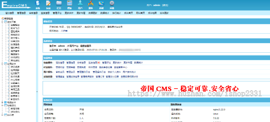The height and width of the screenshot is (122, 270).
Task: Select 排行统计 in the top submenu bar
Action: [x=117, y=13]
